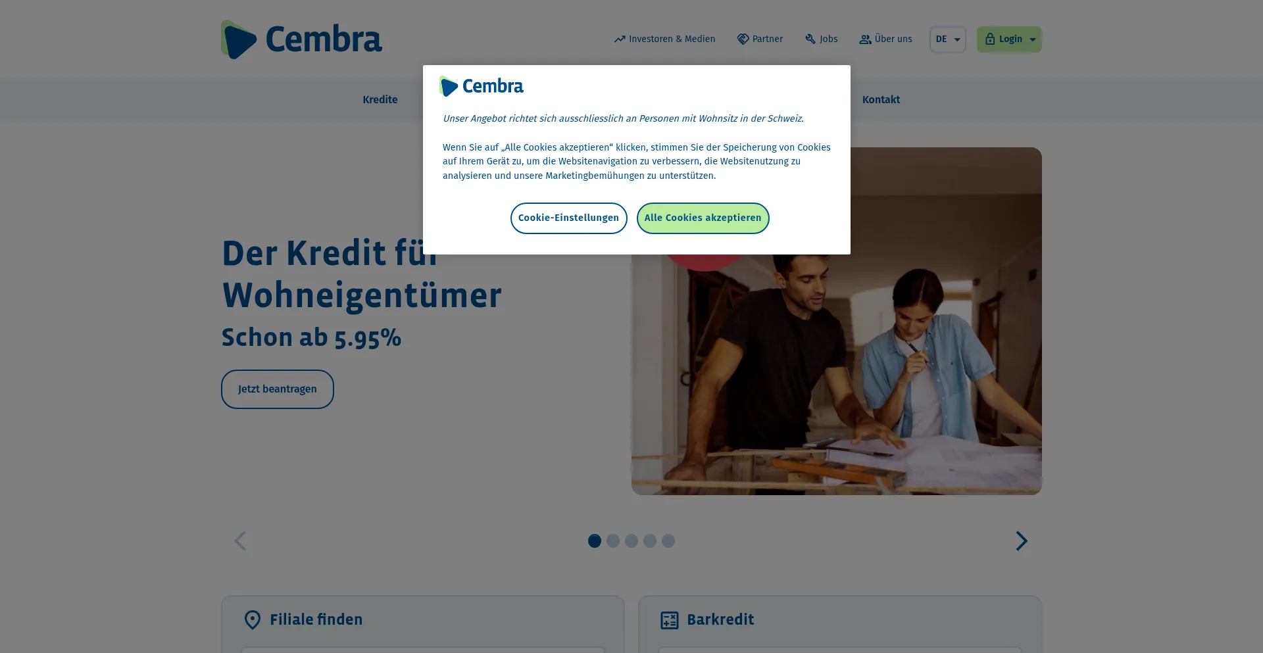Click the Filiale finden location pin icon
The width and height of the screenshot is (1263, 653).
(x=253, y=620)
